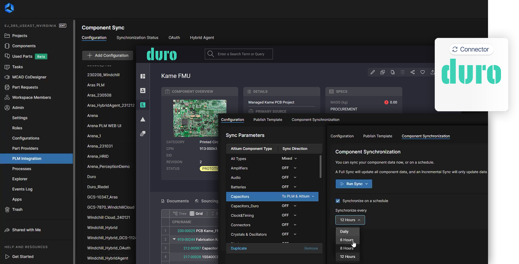Click the triangle icon in Duro sidebar

(143, 119)
